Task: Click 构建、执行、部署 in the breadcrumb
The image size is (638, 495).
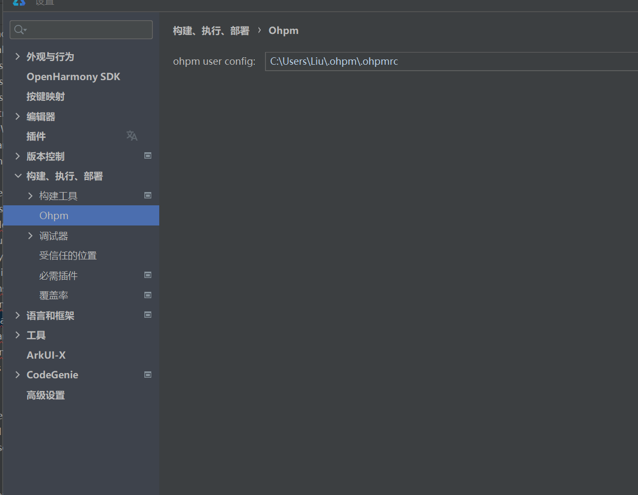Action: [x=211, y=31]
